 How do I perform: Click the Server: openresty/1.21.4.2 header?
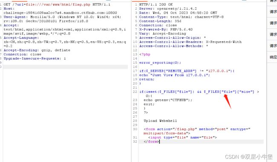pos(168,9)
